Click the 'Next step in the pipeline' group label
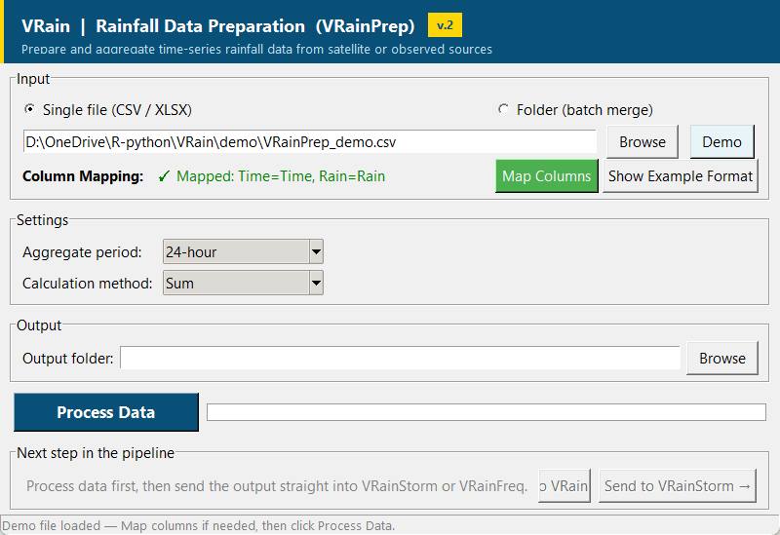The width and height of the screenshot is (780, 535). pyautogui.click(x=96, y=453)
